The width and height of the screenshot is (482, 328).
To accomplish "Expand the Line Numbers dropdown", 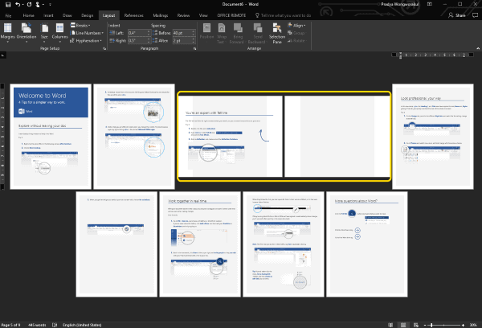I will (89, 32).
